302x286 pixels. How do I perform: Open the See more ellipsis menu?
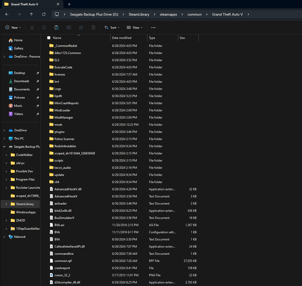click(153, 27)
